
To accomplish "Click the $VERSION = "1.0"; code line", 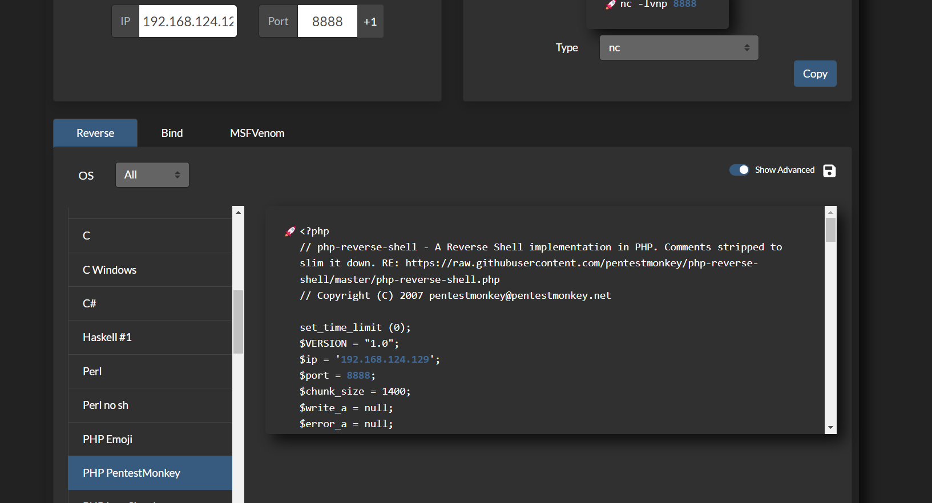I will pyautogui.click(x=349, y=343).
